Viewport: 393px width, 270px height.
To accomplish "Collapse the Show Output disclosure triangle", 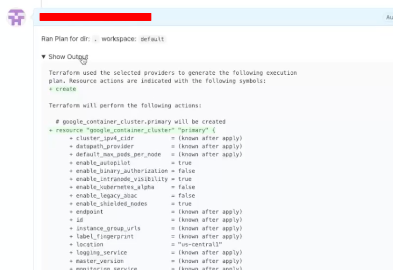I will (x=44, y=57).
